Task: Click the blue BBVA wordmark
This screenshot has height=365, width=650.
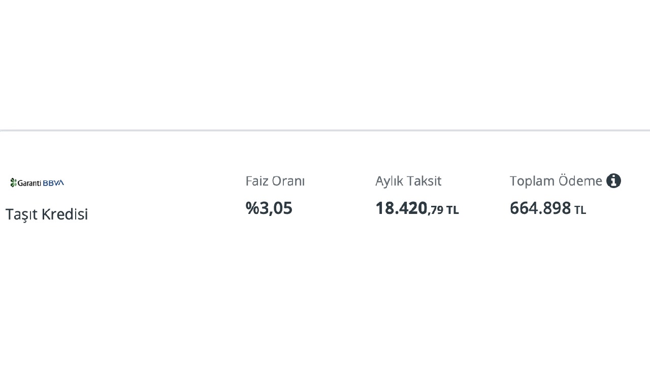Action: pos(53,183)
